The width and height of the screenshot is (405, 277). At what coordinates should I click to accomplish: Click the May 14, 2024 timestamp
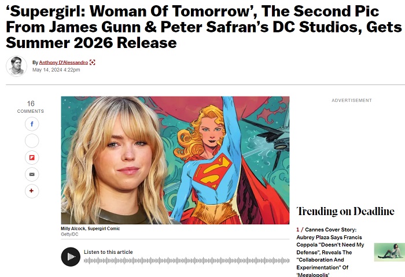pos(56,70)
